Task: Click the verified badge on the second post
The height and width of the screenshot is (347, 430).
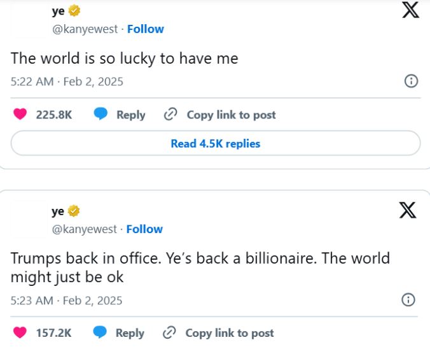Action: 74,211
